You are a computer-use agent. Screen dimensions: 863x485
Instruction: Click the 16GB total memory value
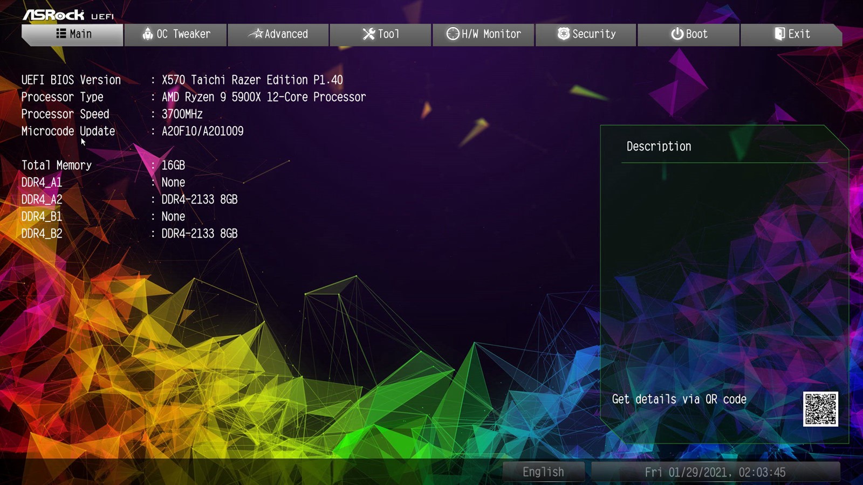click(x=173, y=165)
